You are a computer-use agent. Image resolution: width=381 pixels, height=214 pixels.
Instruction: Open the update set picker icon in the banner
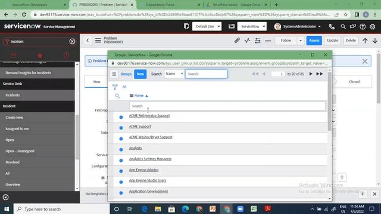point(186,26)
